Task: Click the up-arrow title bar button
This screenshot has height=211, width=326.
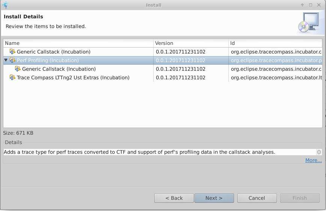Action: click(x=302, y=5)
